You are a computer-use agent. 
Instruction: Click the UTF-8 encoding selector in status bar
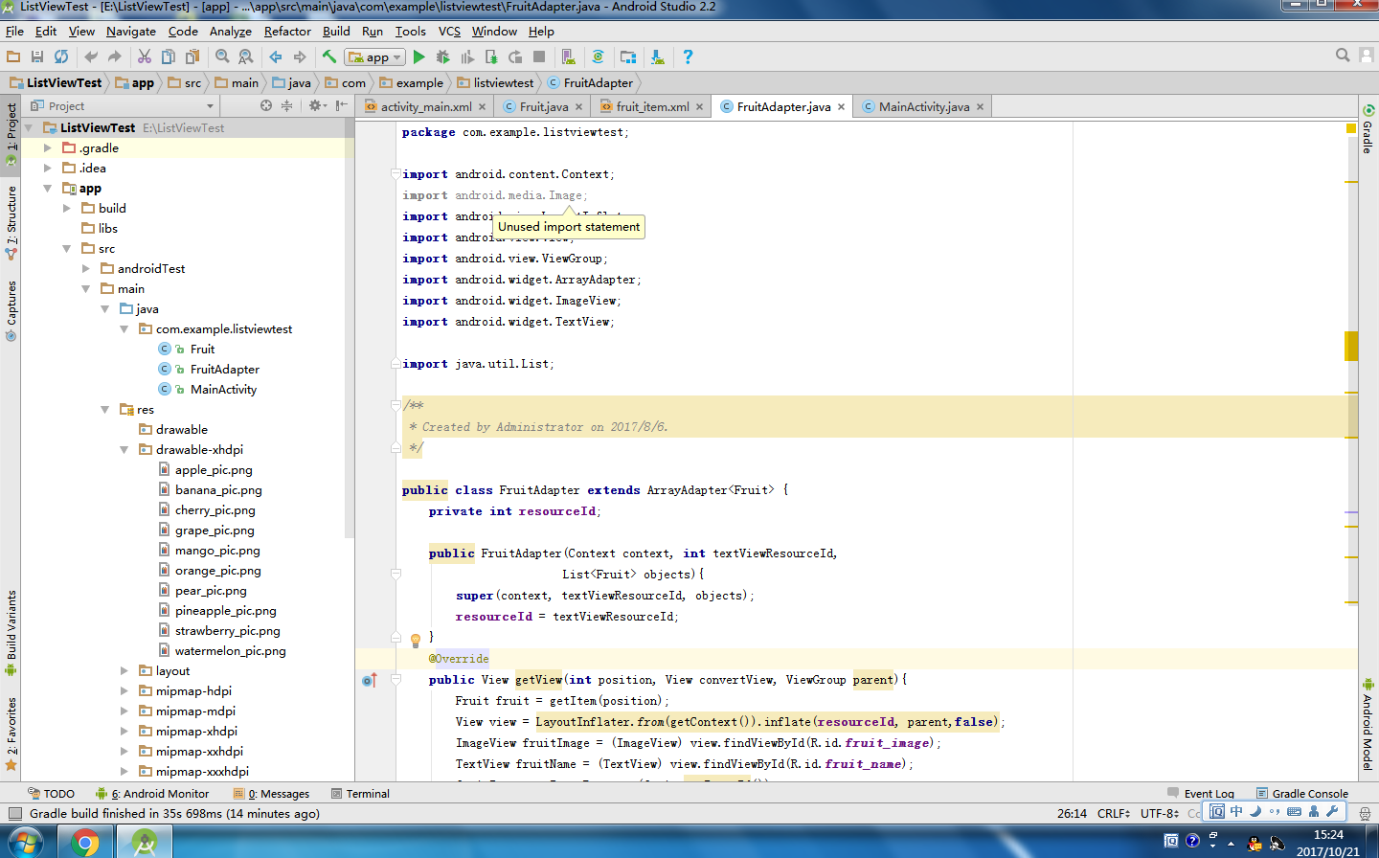pos(1160,814)
